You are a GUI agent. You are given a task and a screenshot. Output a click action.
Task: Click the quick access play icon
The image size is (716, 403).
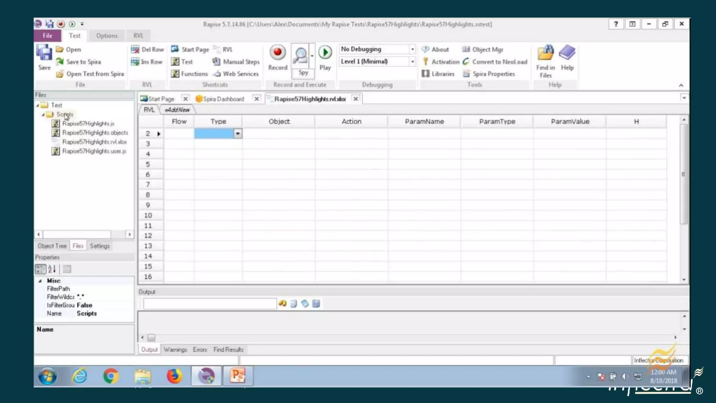[x=72, y=24]
